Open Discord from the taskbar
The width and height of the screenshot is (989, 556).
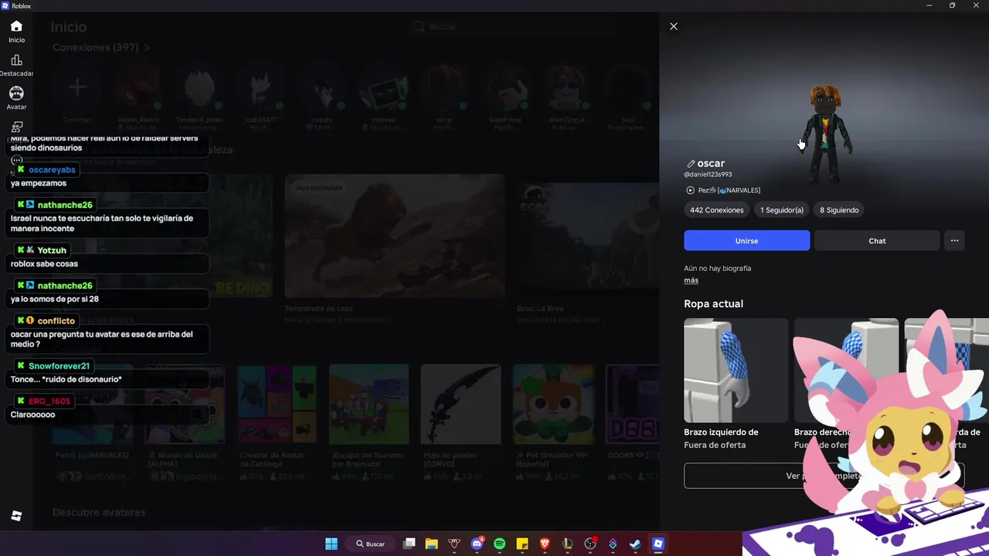coord(477,544)
